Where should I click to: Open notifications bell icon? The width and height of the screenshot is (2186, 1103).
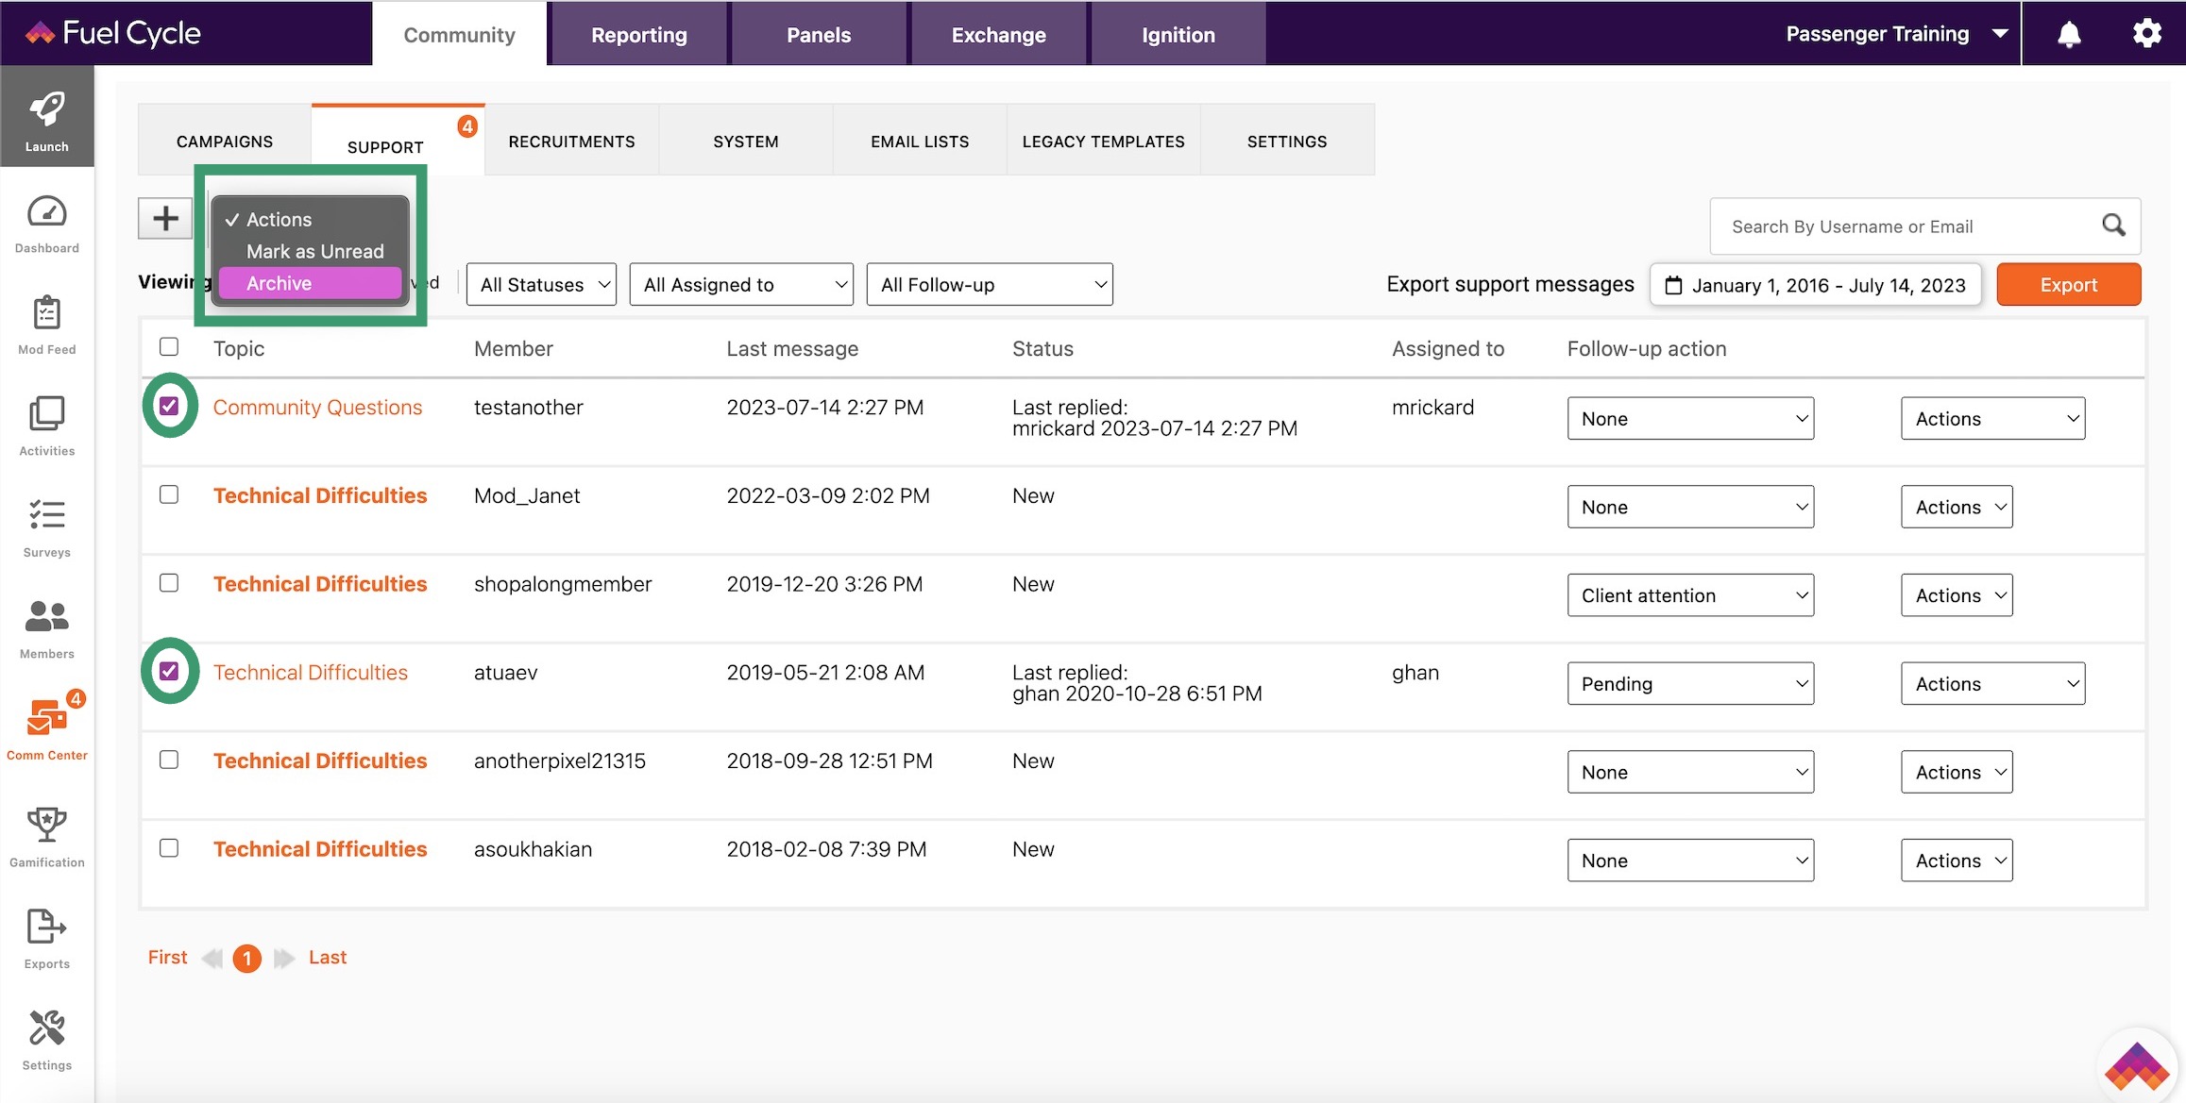2068,34
